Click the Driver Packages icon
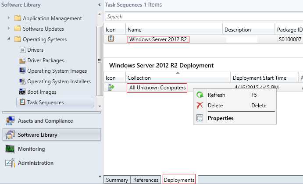Viewport: 303px width, 184px height. tap(22, 60)
